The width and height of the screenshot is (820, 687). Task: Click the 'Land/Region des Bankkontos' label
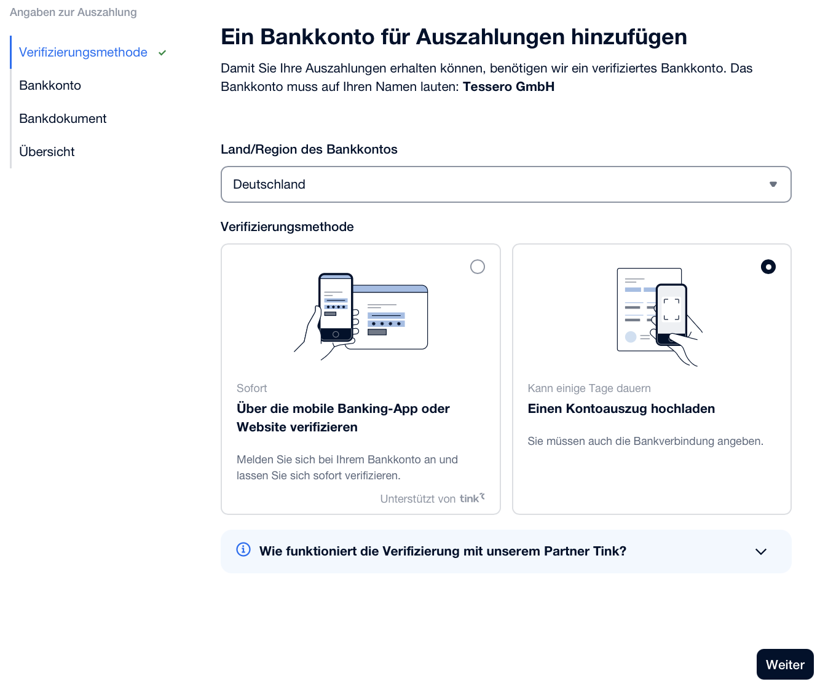tap(309, 149)
